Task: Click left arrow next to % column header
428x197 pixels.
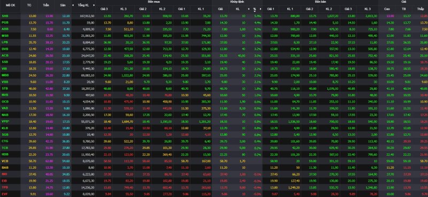Action: tap(249, 9)
